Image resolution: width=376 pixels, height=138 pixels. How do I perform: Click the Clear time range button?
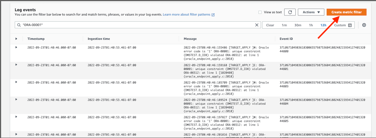tap(270, 25)
